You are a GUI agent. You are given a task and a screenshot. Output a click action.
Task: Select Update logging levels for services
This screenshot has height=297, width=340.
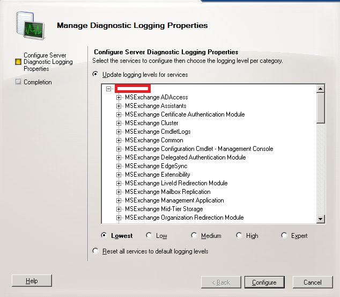(95, 74)
